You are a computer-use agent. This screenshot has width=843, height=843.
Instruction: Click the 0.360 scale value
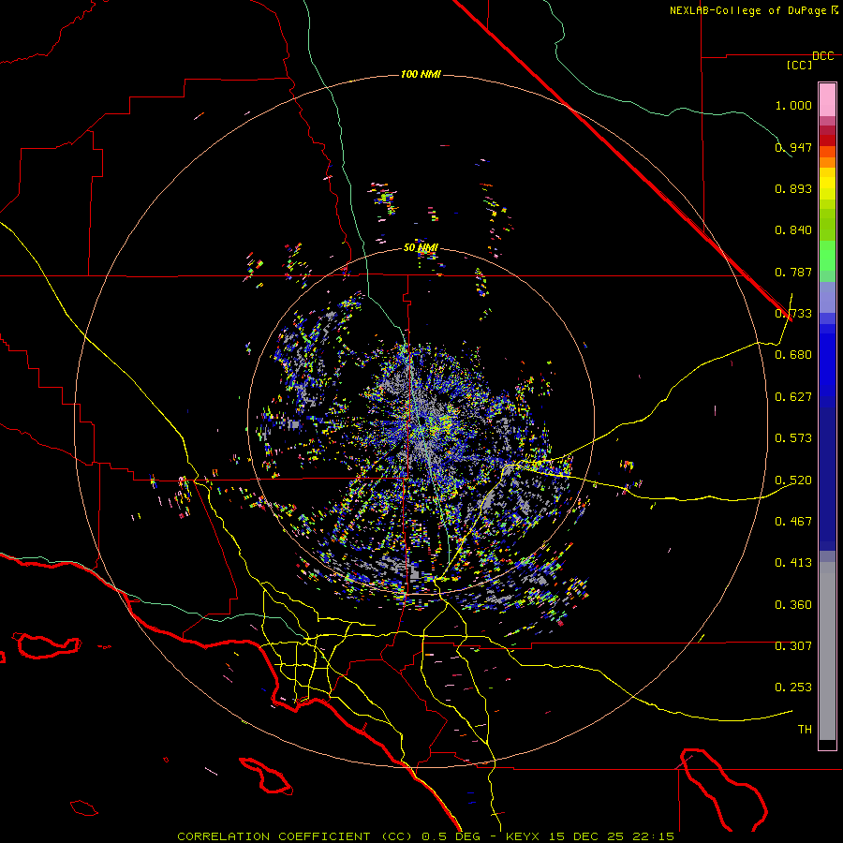(x=793, y=605)
